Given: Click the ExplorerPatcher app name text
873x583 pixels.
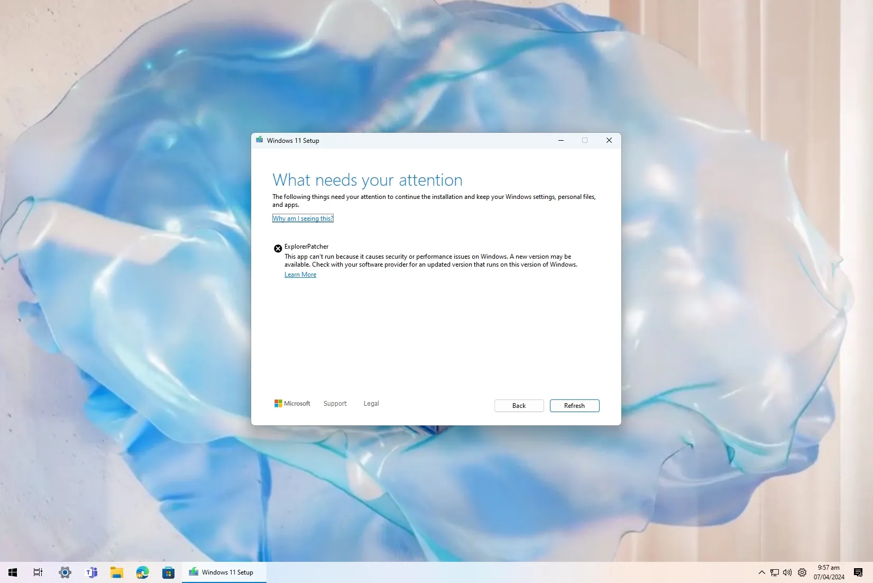Looking at the screenshot, I should click(306, 247).
